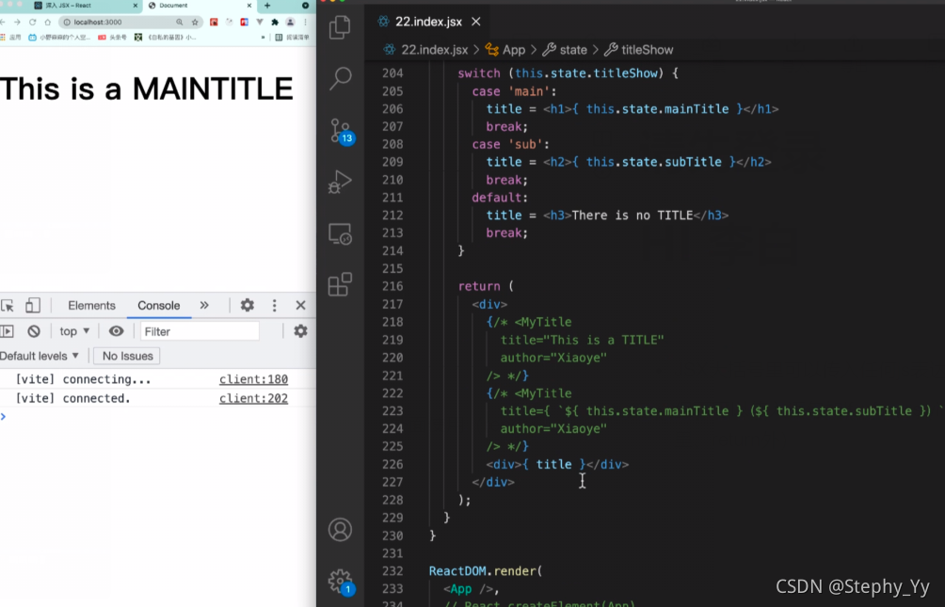This screenshot has height=607, width=945.
Task: Open the titleShow breadcrumb dropdown
Action: tap(639, 50)
